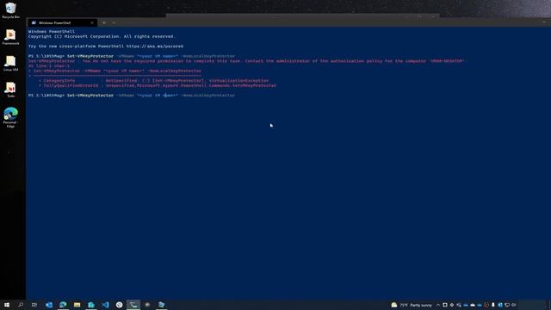Click the current prompt's Set-VMKeyProtector command
The image size is (551, 310).
(x=151, y=96)
